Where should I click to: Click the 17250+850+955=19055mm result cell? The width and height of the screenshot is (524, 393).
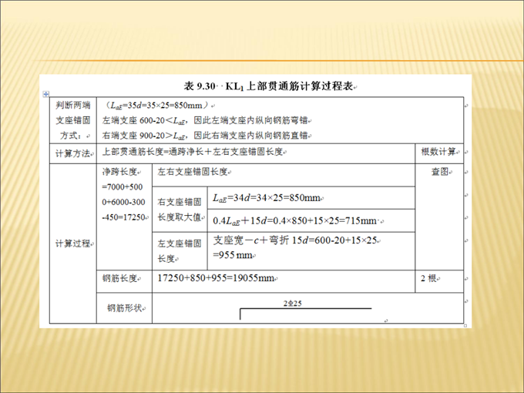click(x=217, y=278)
